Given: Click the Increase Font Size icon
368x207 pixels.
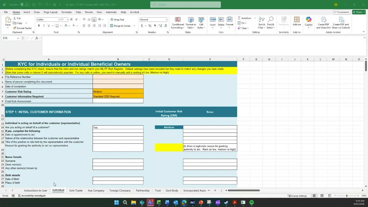Looking at the screenshot, I should point(72,20).
